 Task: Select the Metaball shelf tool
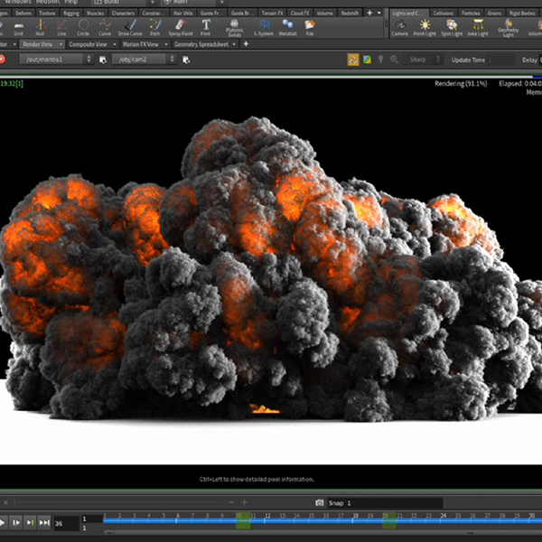[x=288, y=27]
